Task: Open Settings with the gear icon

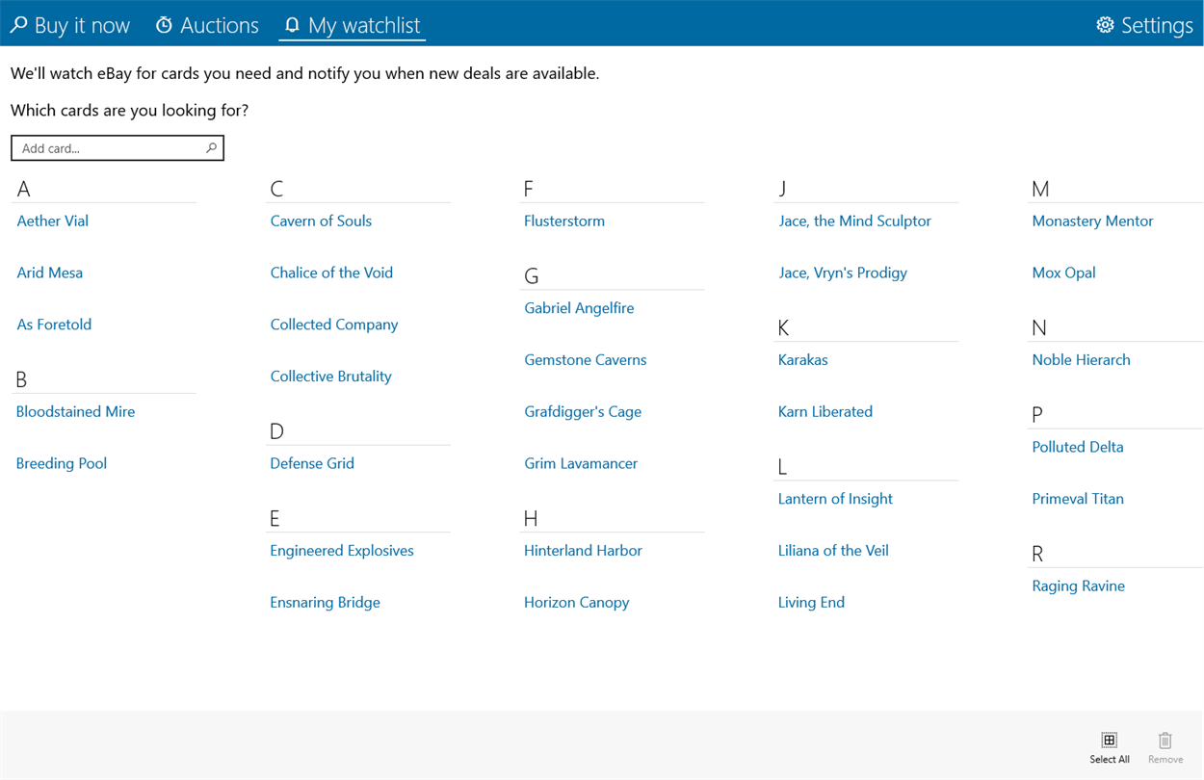Action: tap(1105, 25)
